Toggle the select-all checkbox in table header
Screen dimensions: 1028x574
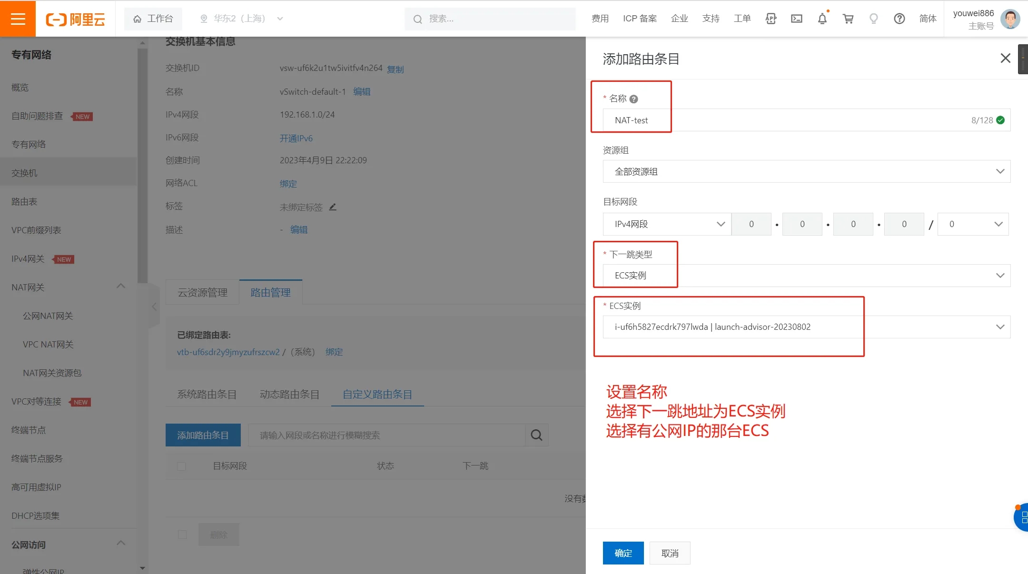pos(181,466)
